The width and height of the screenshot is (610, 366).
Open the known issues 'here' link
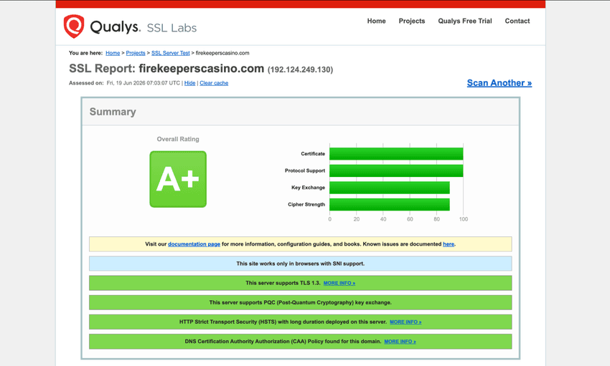(x=448, y=244)
